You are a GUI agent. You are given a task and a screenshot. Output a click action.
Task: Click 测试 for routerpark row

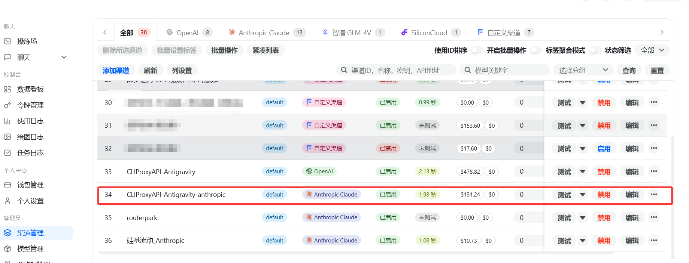[564, 217]
